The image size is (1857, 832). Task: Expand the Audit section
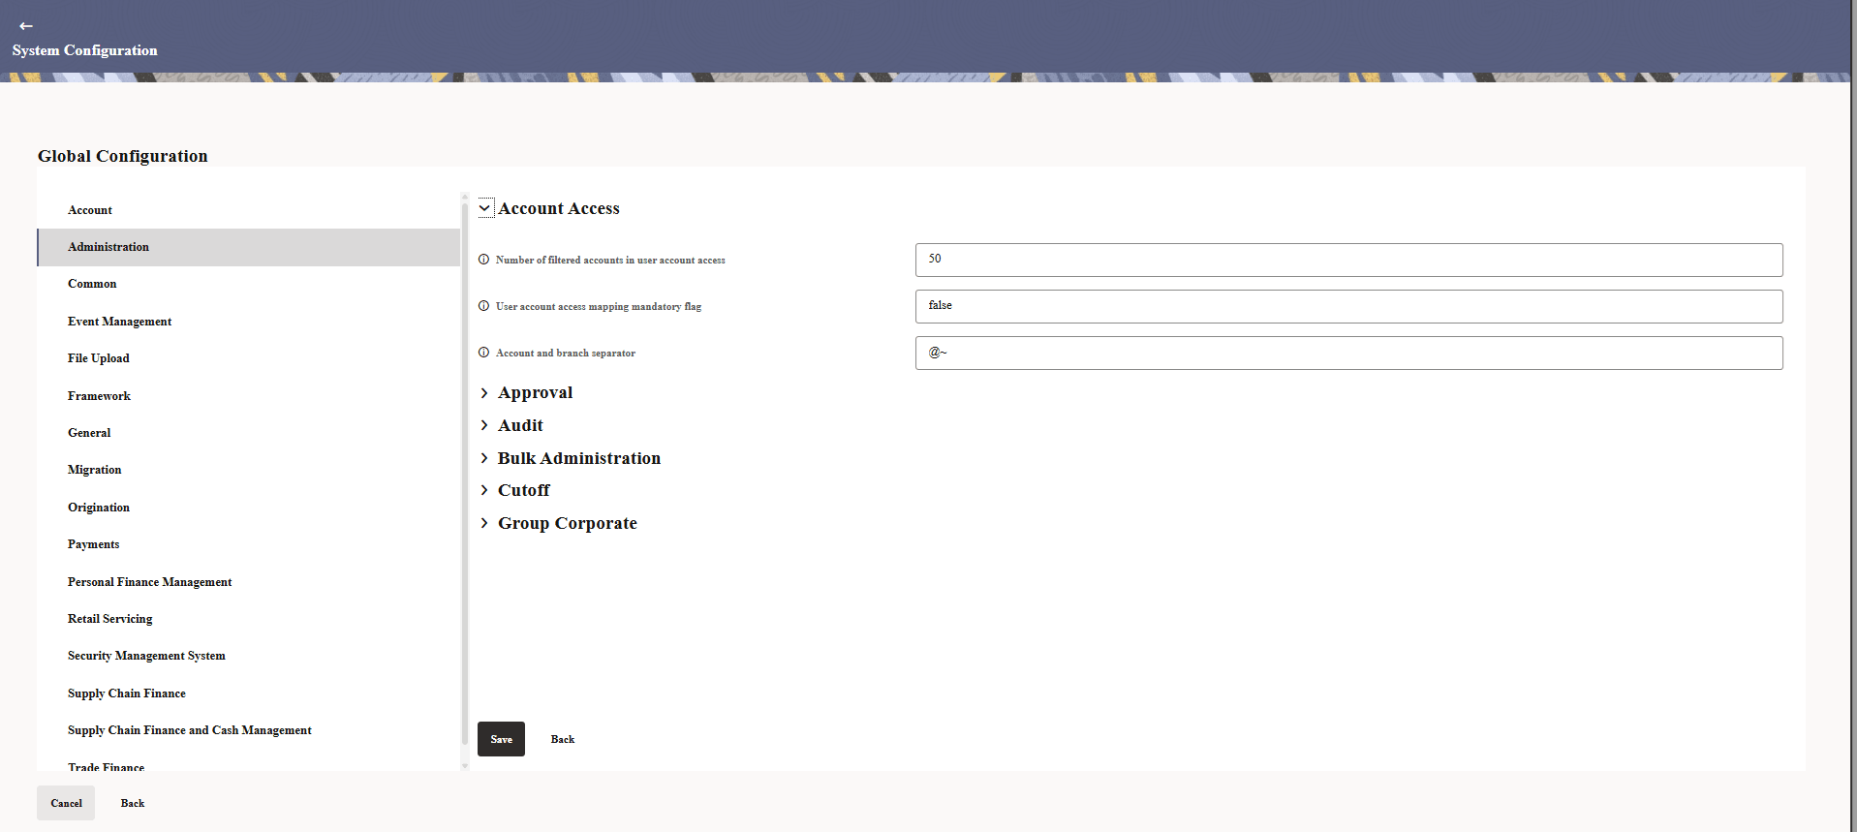(484, 425)
